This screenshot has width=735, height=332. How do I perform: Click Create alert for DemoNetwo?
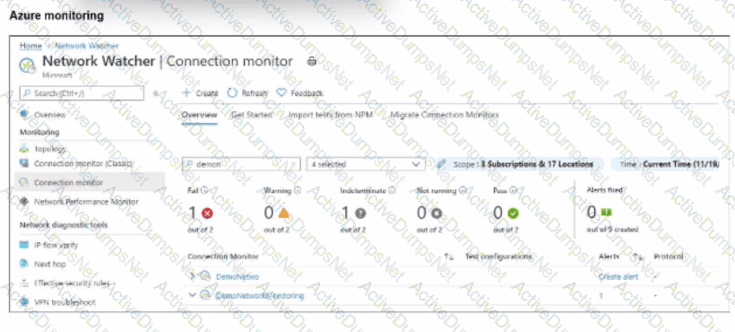[618, 276]
